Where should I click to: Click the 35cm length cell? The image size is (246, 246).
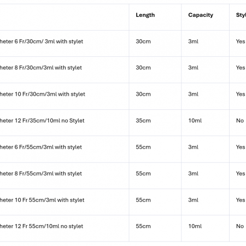(x=143, y=121)
